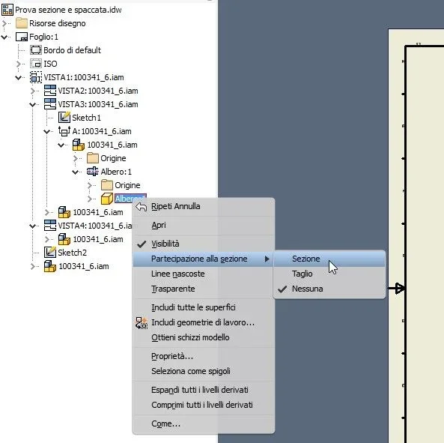
Task: Click the Prova sezione e spaccata.idw document icon
Action: tap(7, 10)
